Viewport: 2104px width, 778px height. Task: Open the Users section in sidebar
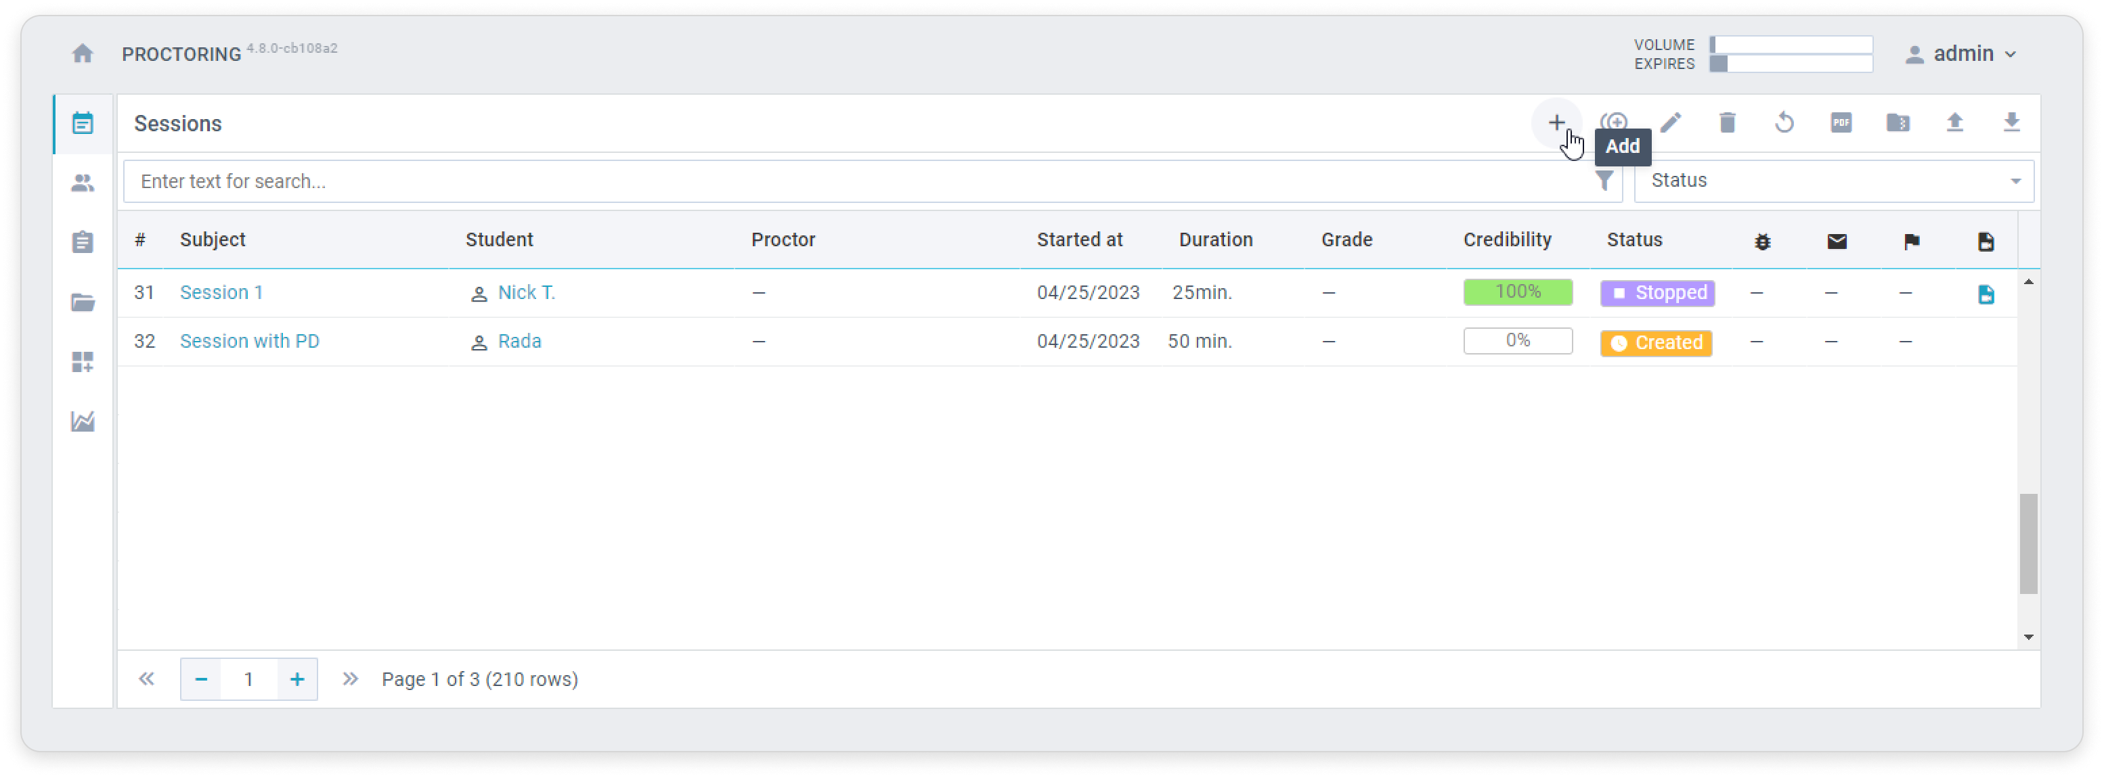[x=83, y=183]
